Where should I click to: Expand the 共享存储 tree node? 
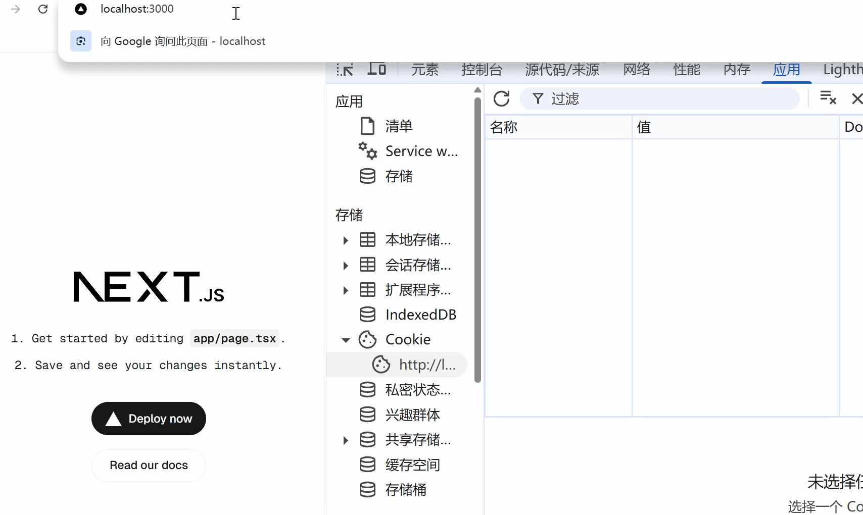point(346,440)
